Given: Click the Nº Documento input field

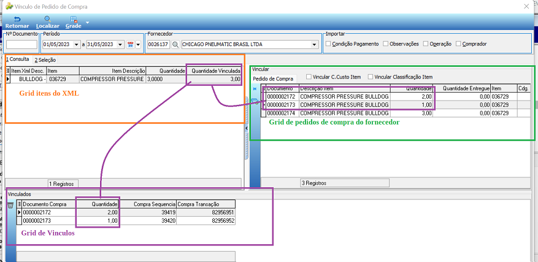Looking at the screenshot, I should click(x=21, y=44).
